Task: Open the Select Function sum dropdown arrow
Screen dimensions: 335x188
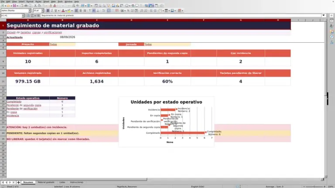Action: (35, 16)
